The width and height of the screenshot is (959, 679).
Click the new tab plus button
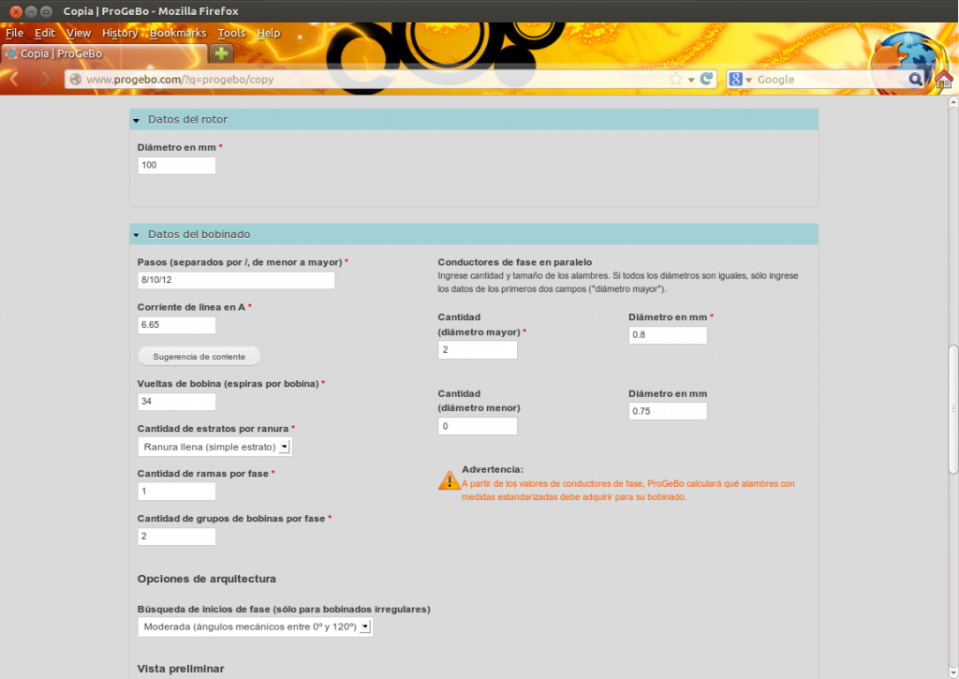tap(221, 52)
